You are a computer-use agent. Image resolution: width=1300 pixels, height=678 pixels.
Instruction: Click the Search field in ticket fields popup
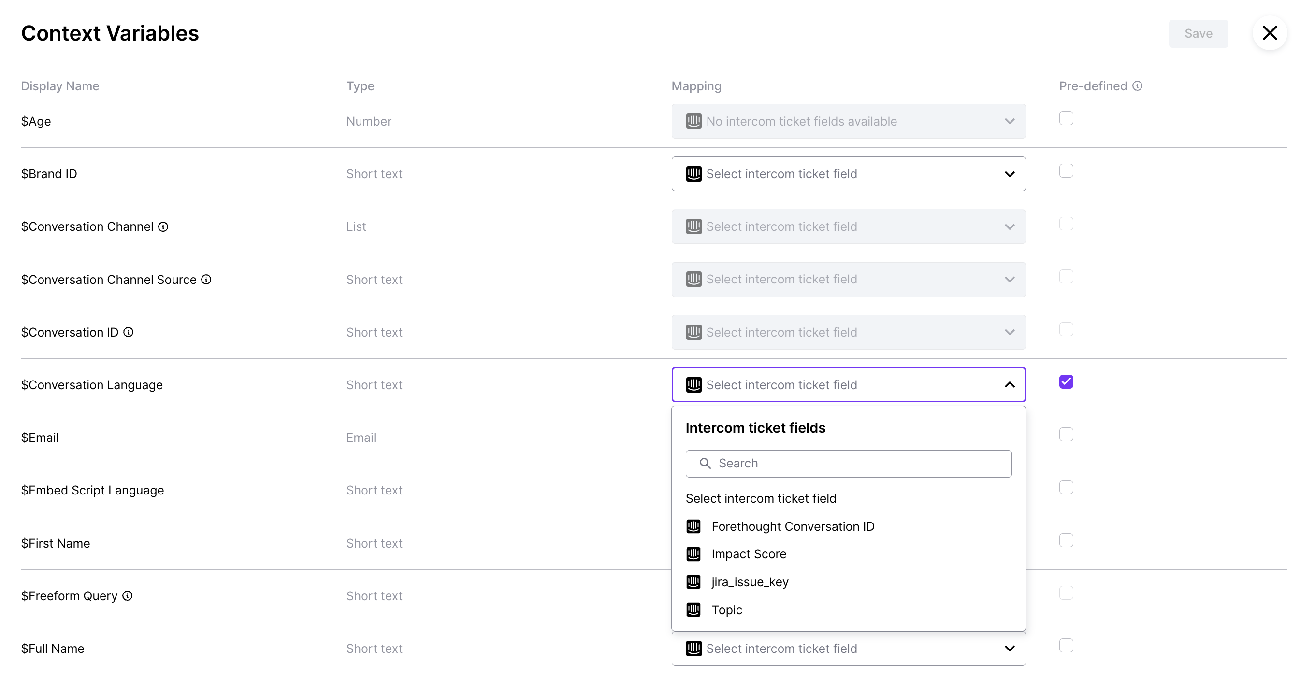click(848, 464)
